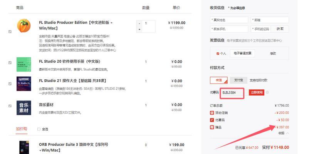Open the FL Studio 20 软件使用手册 title
Screen dimensions: 314x154
pos(69,61)
